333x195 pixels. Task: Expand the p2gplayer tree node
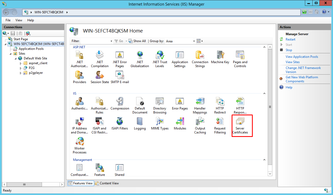(x=21, y=73)
